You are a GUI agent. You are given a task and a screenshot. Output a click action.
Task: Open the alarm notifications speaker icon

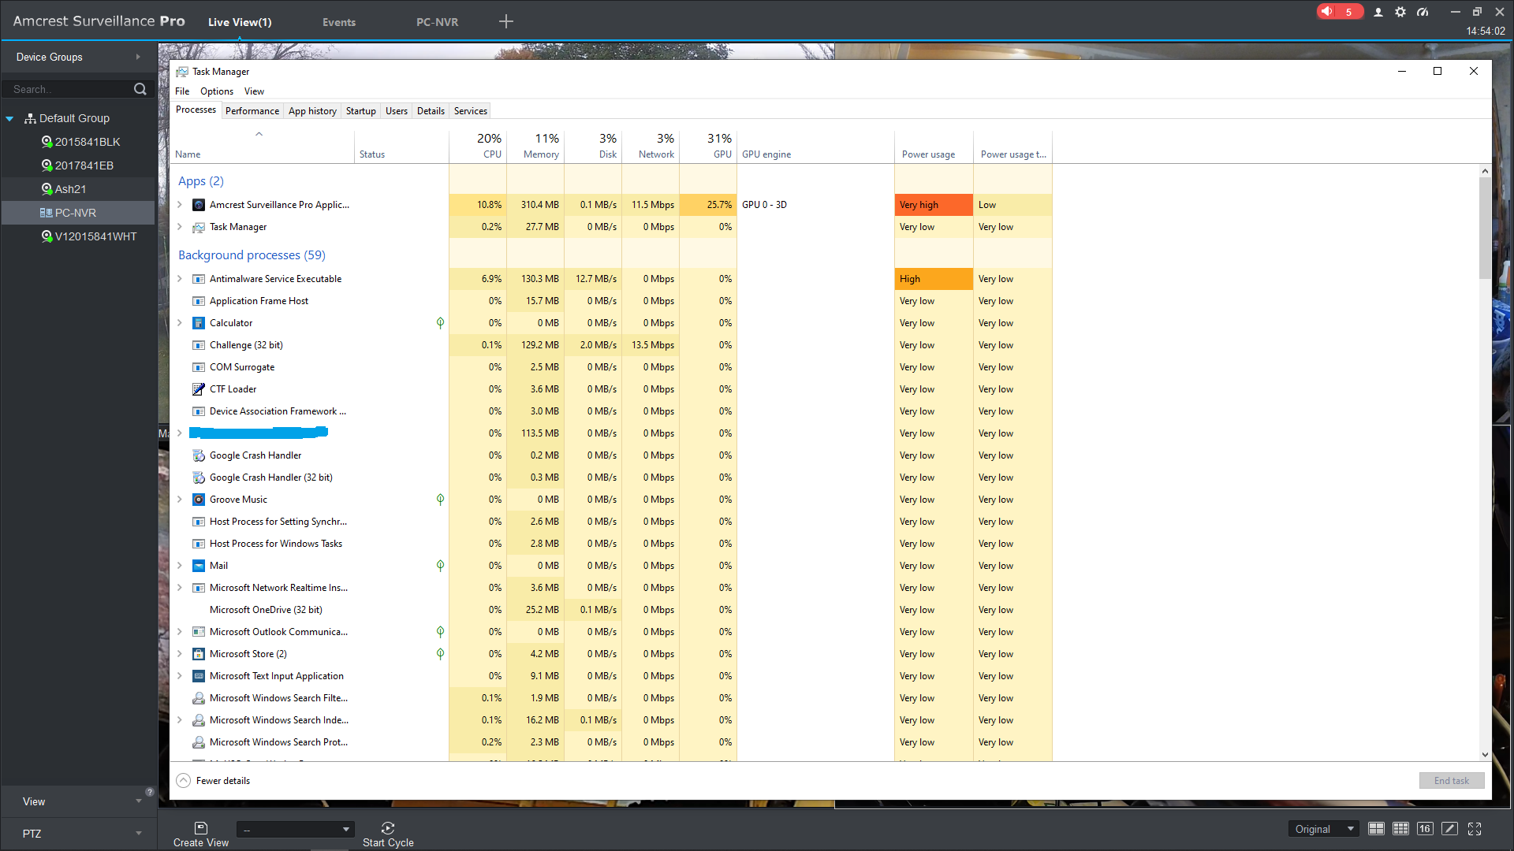[1328, 12]
